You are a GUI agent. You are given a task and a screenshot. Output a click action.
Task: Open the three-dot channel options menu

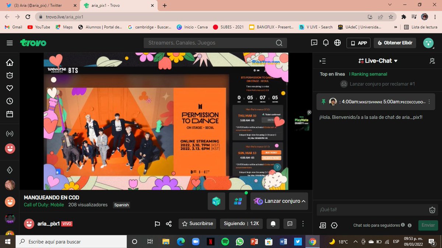(x=303, y=223)
